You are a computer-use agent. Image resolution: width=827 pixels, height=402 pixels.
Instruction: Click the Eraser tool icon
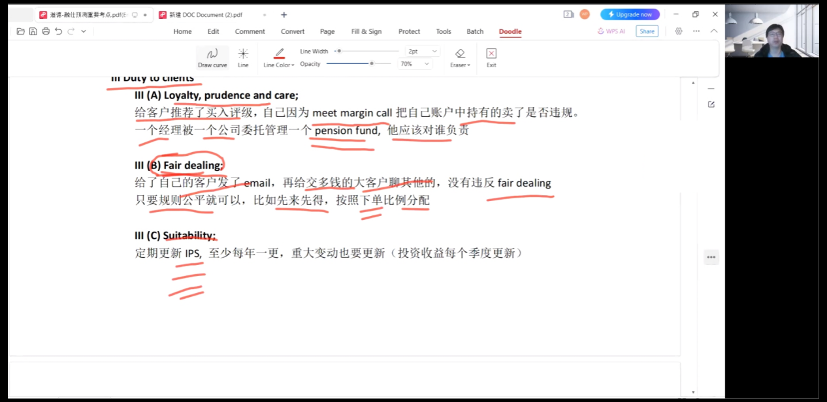(460, 54)
